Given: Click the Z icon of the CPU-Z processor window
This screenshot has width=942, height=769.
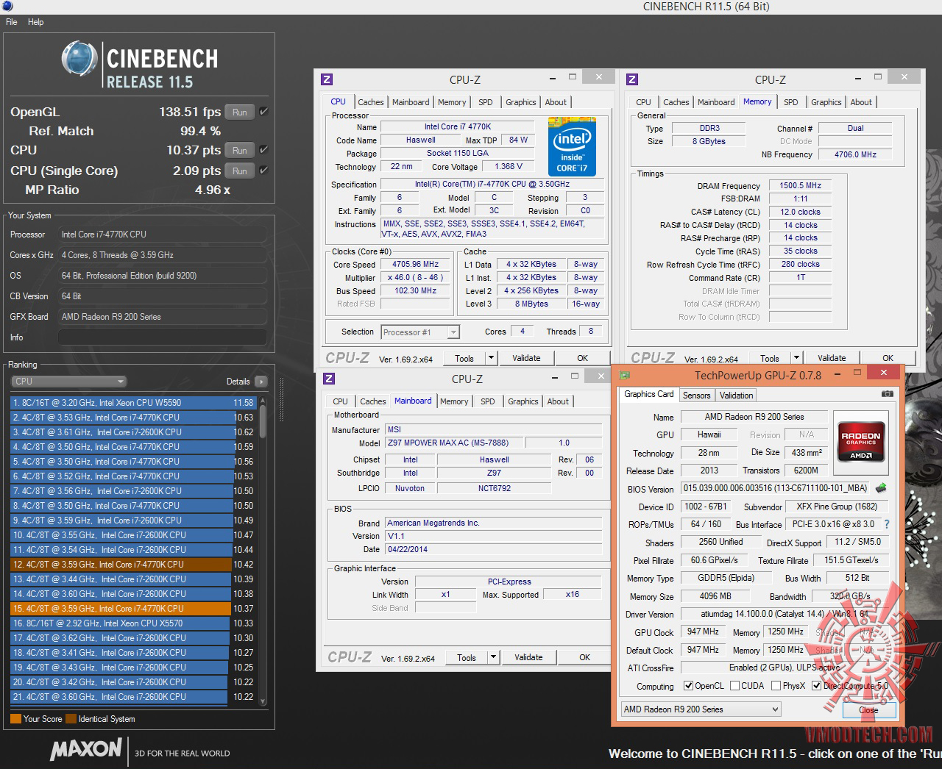Looking at the screenshot, I should 327,79.
